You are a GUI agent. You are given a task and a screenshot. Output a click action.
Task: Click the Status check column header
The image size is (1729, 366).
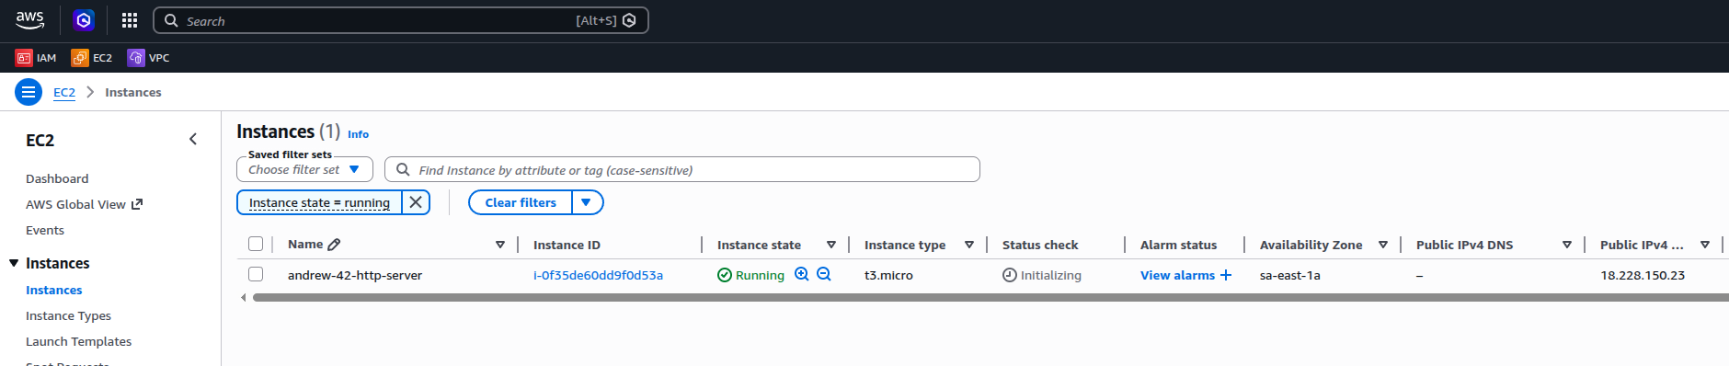[1040, 245]
